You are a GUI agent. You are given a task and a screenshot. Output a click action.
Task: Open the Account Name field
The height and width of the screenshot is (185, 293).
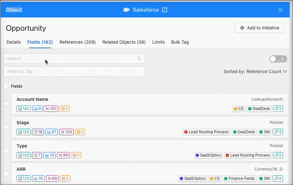32,99
